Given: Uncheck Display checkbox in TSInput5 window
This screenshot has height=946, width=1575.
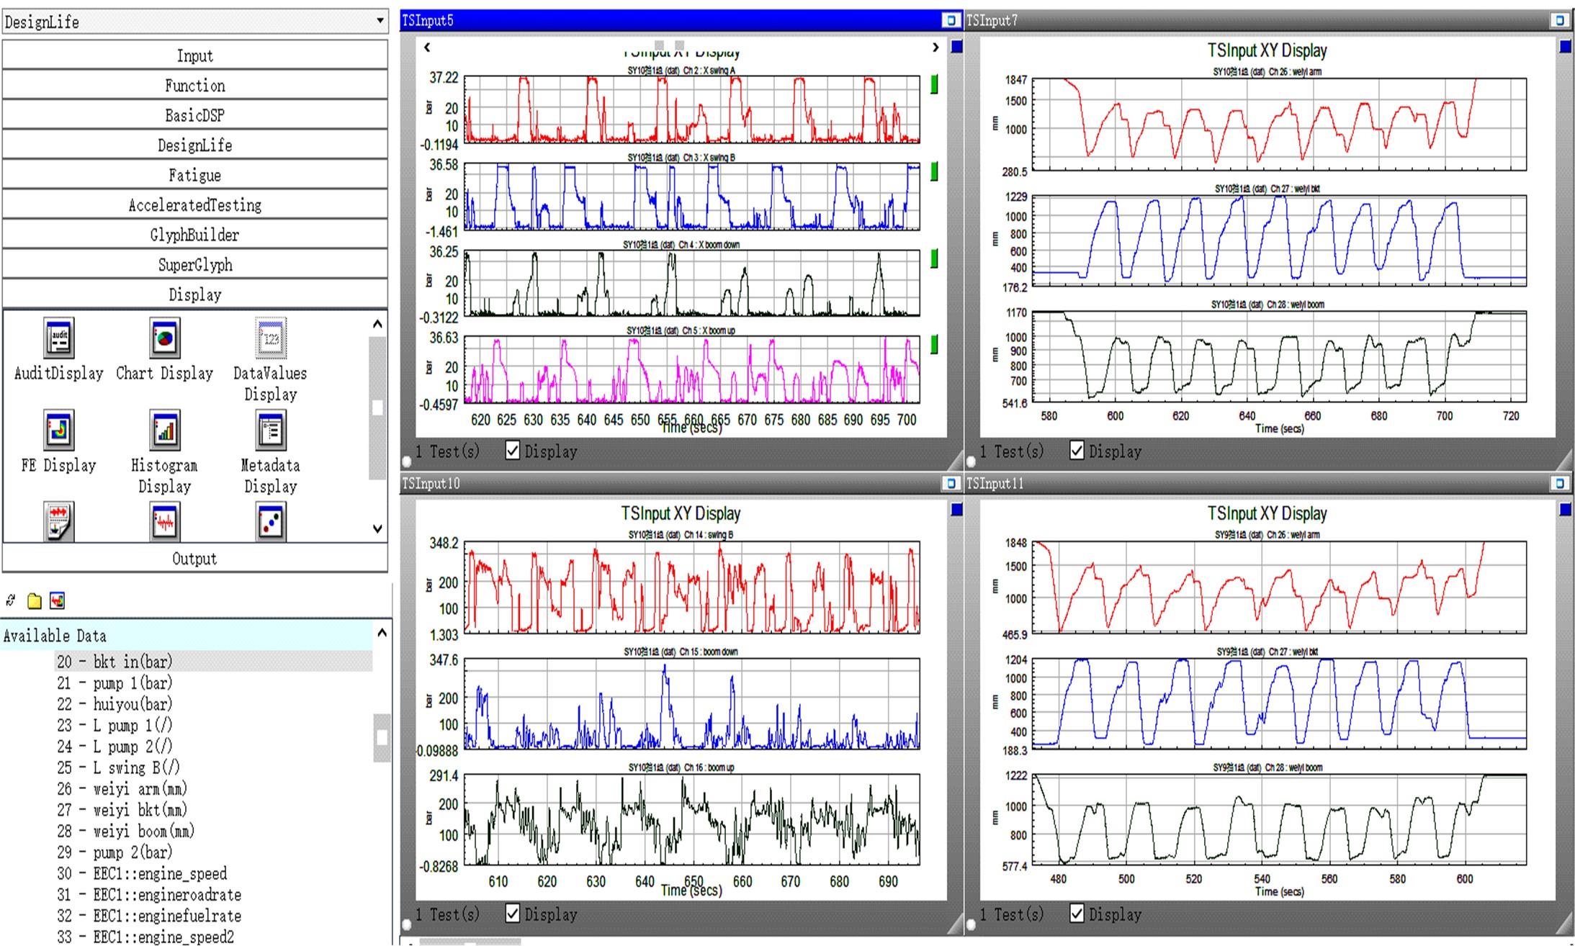Looking at the screenshot, I should click(x=512, y=451).
